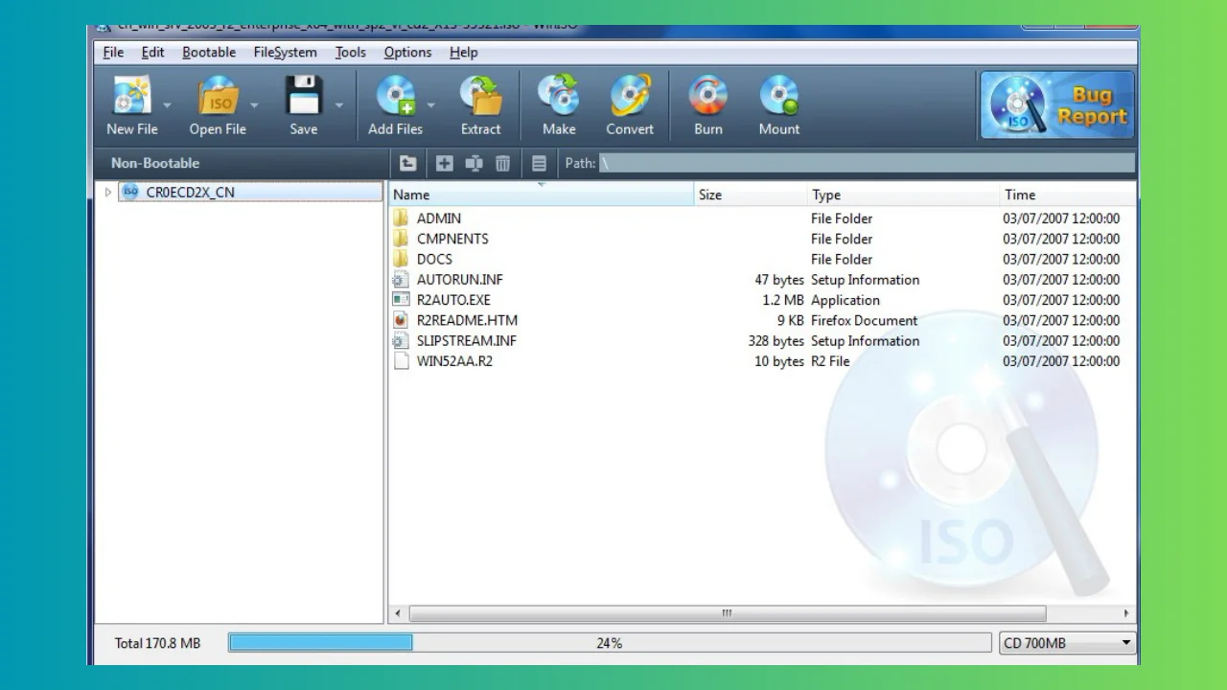Sort by the Name column header
This screenshot has height=690, width=1227.
[x=542, y=195]
